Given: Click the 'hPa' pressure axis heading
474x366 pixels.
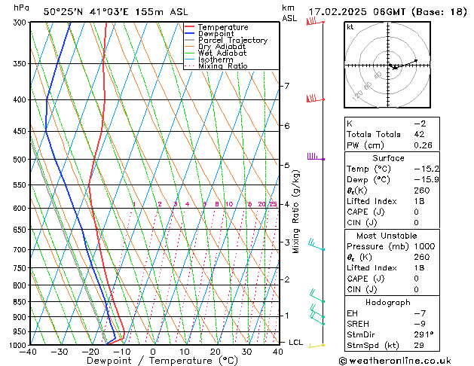Looking at the screenshot, I should (x=21, y=8).
